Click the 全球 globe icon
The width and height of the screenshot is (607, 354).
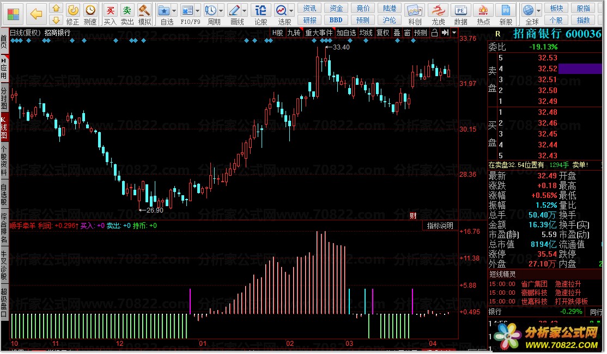pyautogui.click(x=528, y=10)
